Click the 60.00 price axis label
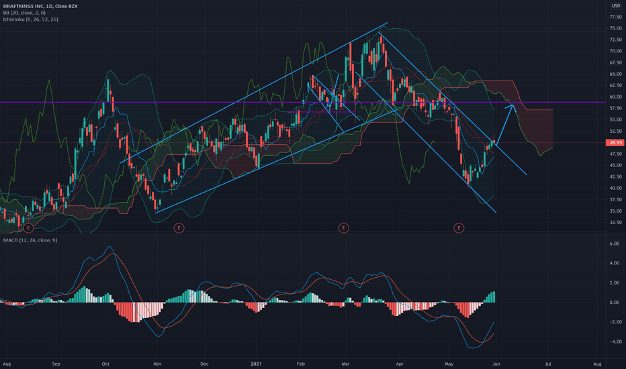The image size is (626, 369). 616,97
